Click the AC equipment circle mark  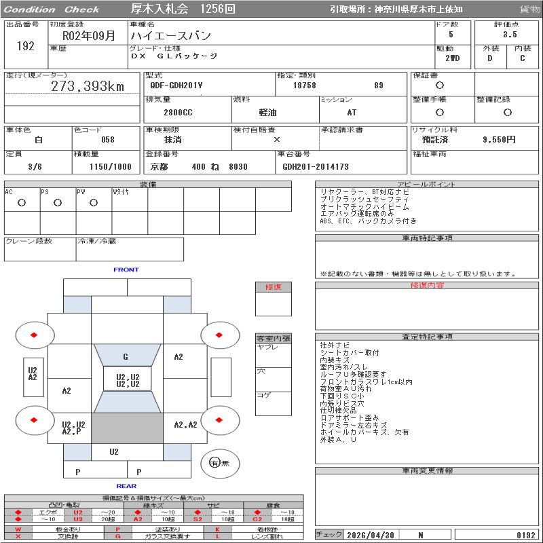pyautogui.click(x=22, y=202)
